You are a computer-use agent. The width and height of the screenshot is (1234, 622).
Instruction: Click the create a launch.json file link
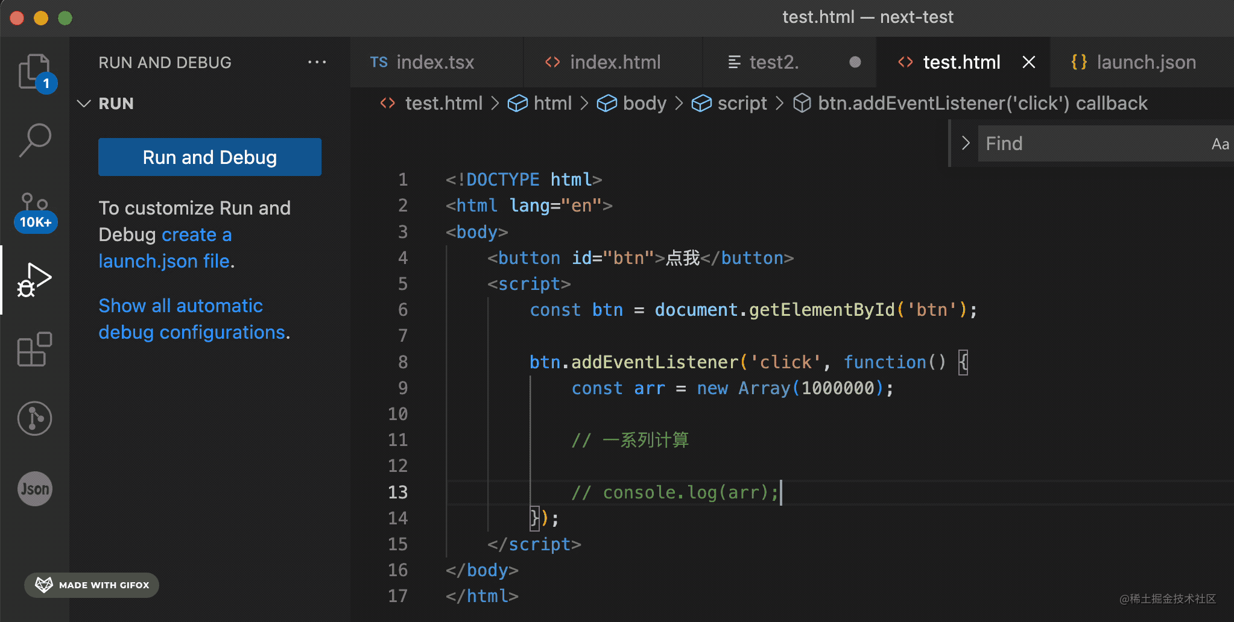[165, 248]
